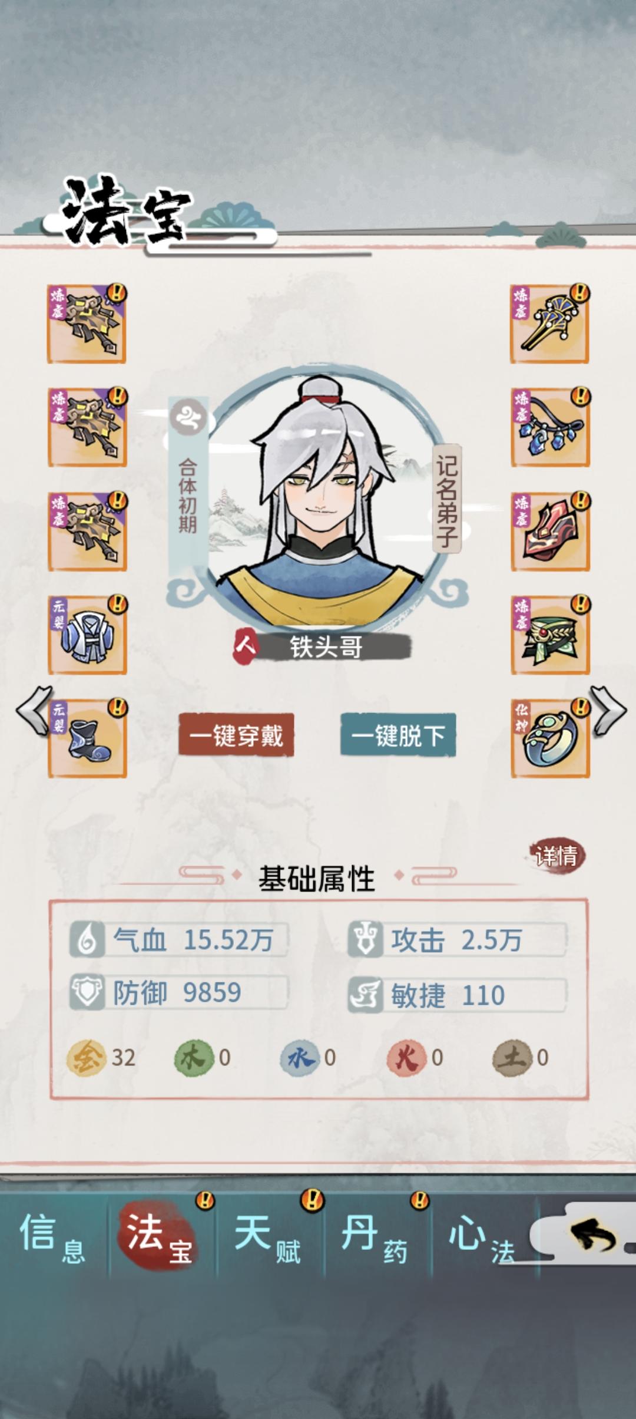Open the blue crystal necklace item
This screenshot has width=636, height=1419.
point(550,428)
